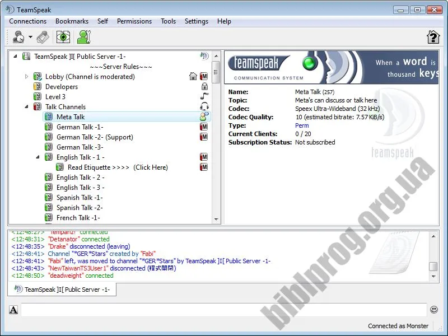Click the chat log scroll up arrow
This screenshot has height=336, width=448.
click(x=433, y=236)
